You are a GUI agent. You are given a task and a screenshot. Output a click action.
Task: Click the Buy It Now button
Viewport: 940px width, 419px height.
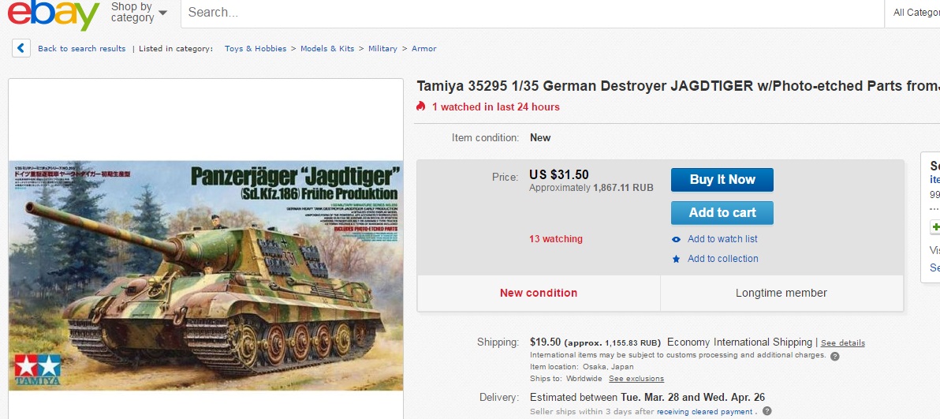click(x=722, y=179)
